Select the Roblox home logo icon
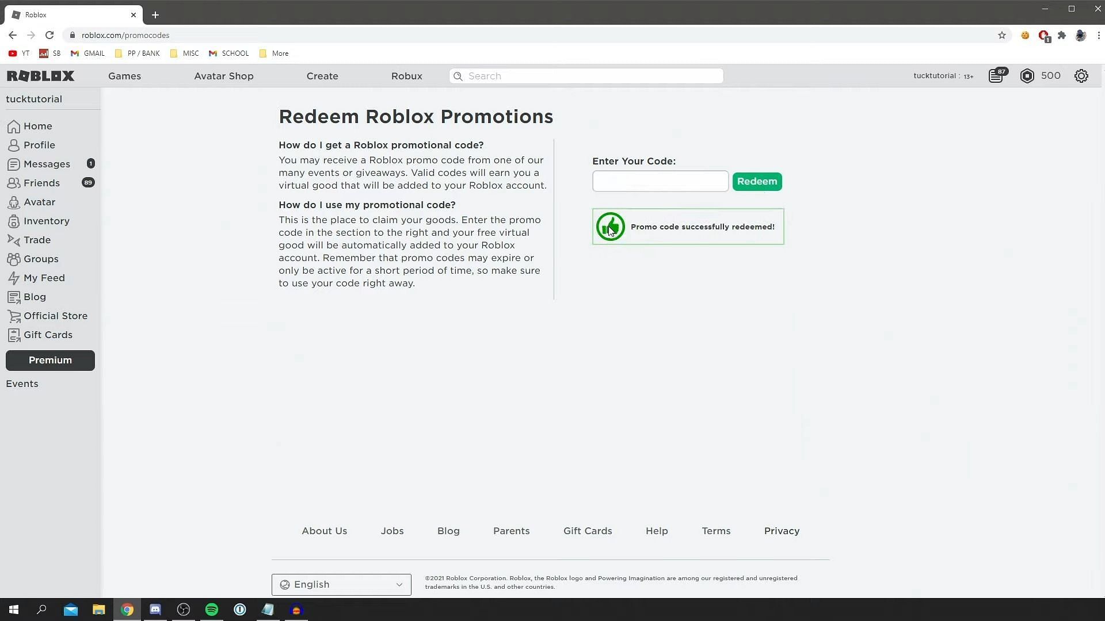 click(x=40, y=75)
